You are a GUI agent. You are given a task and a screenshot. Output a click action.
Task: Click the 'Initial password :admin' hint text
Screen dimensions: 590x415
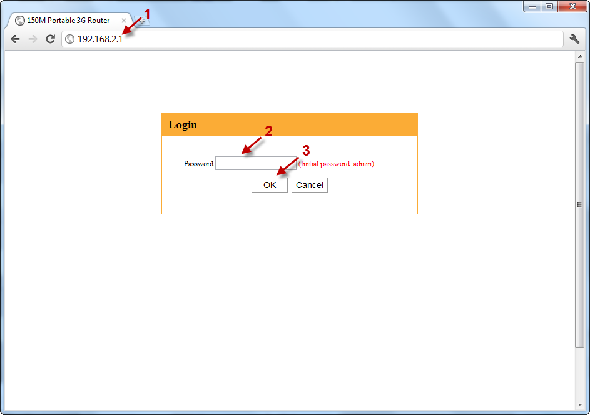point(336,164)
